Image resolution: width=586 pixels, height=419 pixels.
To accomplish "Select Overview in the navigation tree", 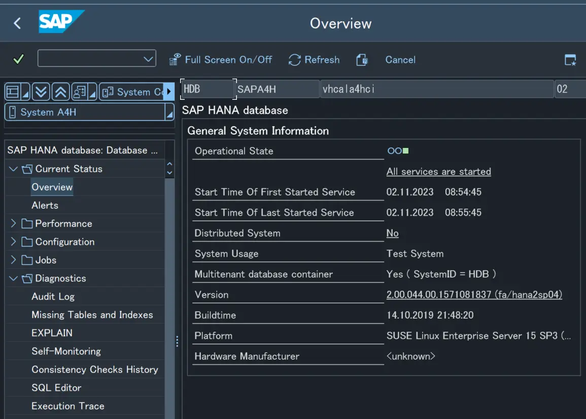I will pos(52,187).
